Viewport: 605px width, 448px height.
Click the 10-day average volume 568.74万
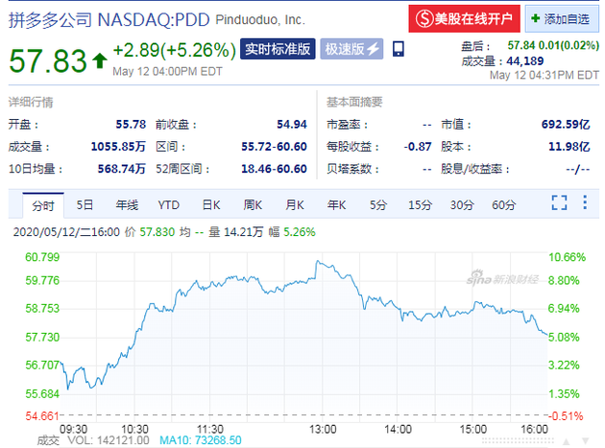pyautogui.click(x=122, y=169)
